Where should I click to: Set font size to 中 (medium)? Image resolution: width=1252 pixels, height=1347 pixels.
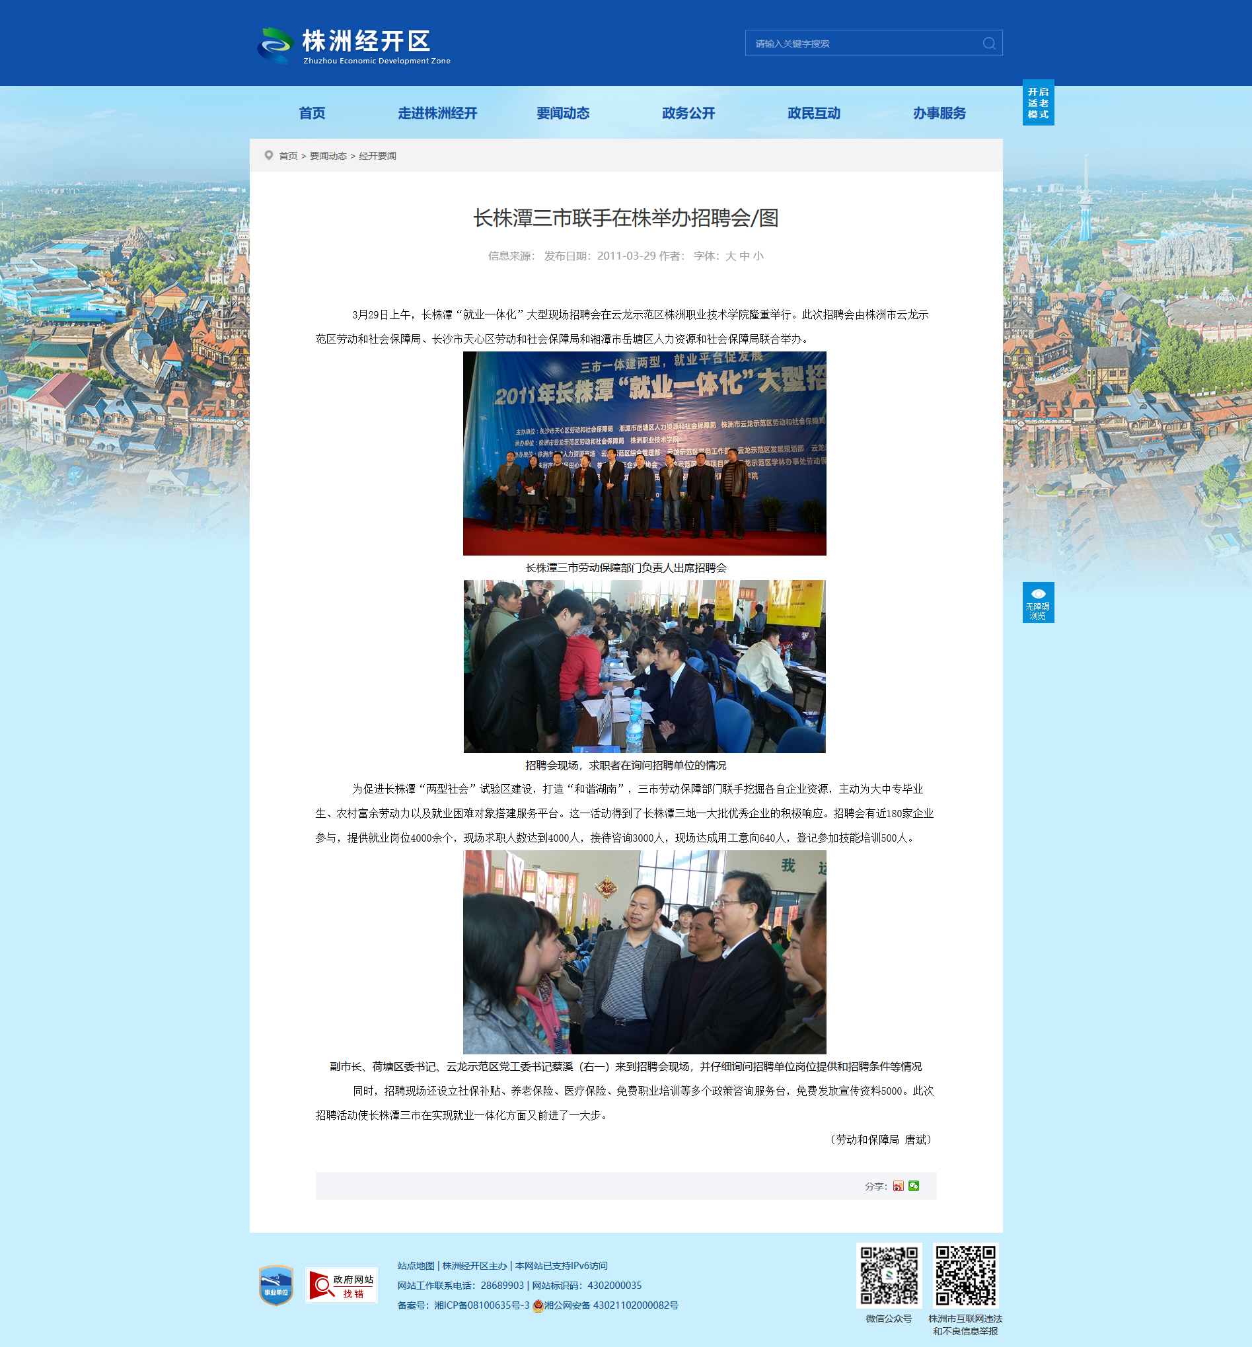pos(745,256)
